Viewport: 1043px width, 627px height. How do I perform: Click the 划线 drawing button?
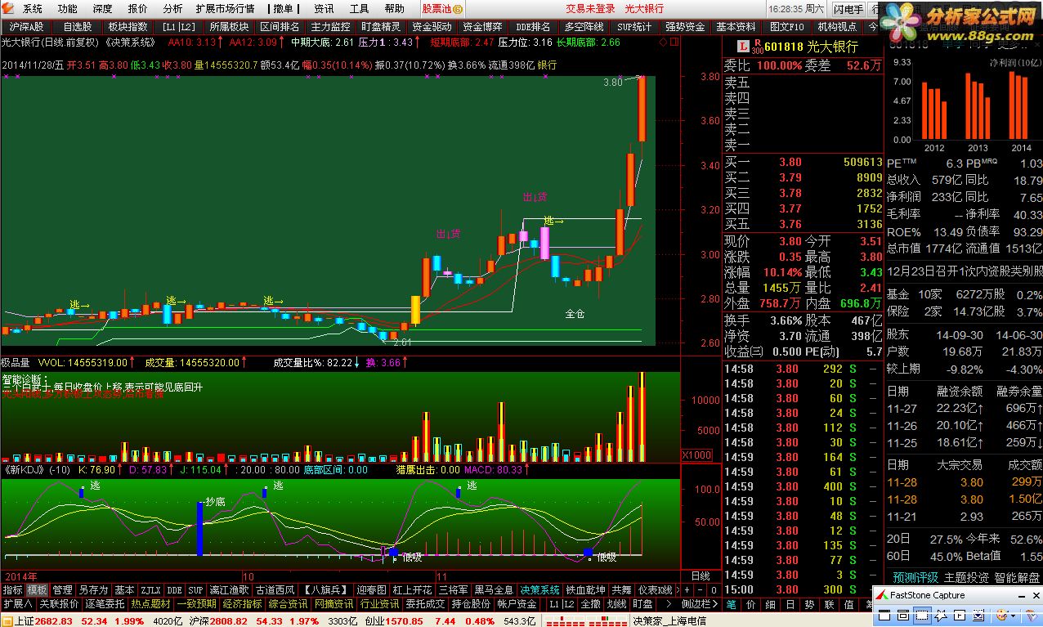click(616, 604)
